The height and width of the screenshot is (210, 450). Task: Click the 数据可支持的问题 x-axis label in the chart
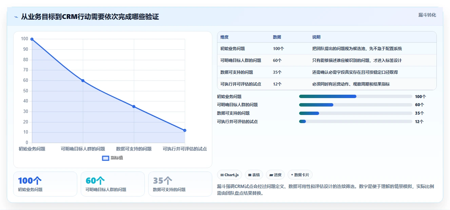tap(134, 149)
